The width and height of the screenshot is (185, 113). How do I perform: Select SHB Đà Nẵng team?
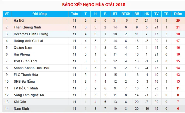tap(24, 82)
